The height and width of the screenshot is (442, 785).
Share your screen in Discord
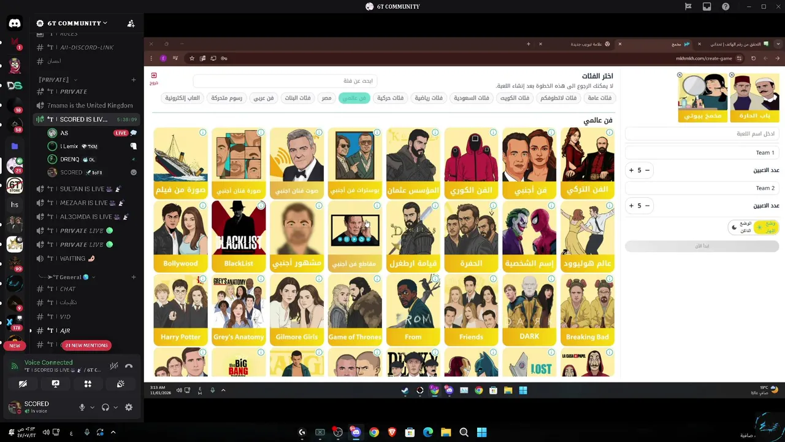55,384
